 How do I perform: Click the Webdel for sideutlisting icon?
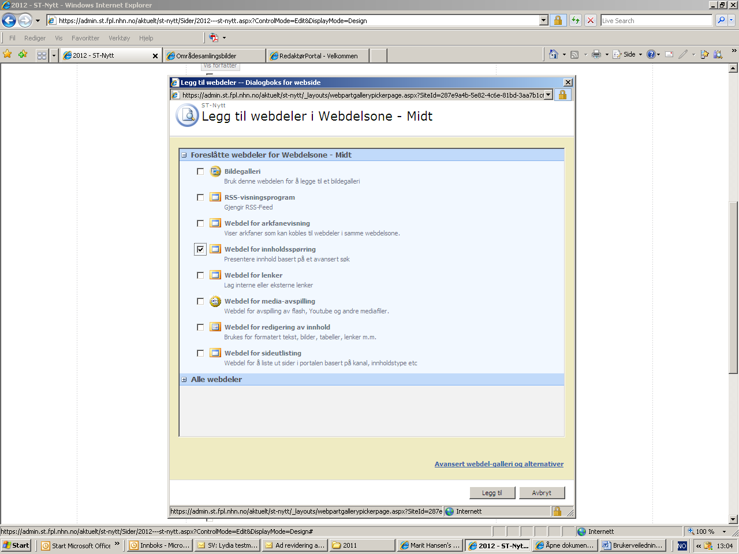(x=215, y=353)
